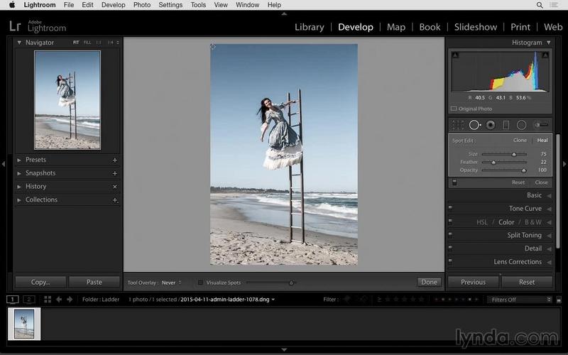Screen dimensions: 568x355
Task: Expand the History panel
Action: point(19,187)
